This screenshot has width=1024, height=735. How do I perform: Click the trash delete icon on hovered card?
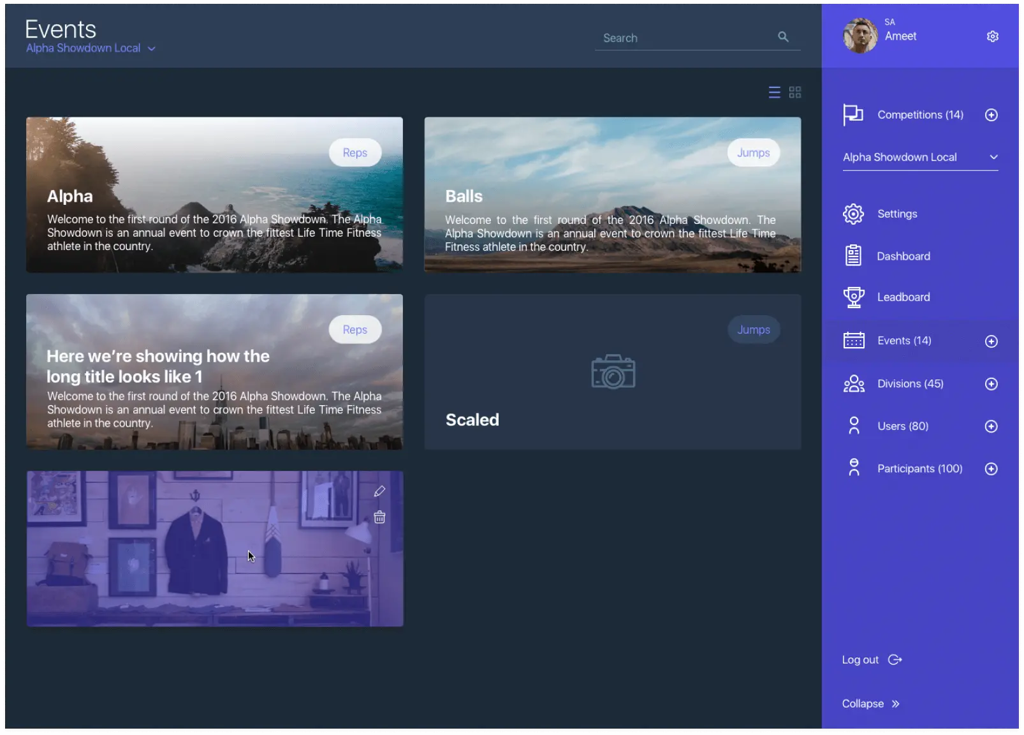coord(379,517)
